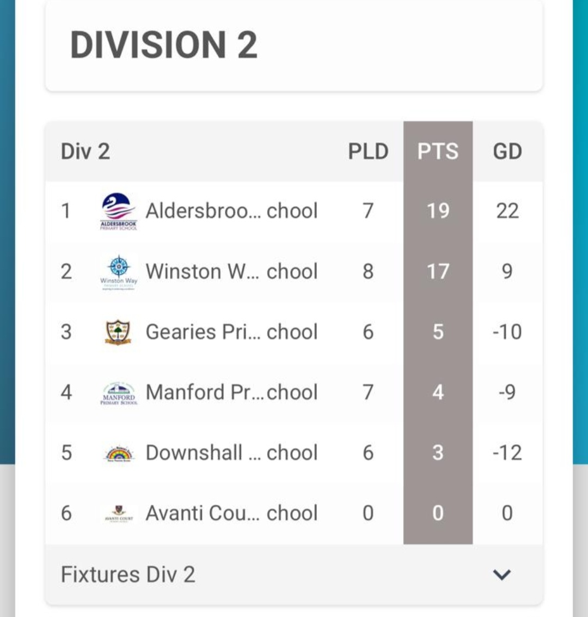Expand the Fixtures Div 2 chevron
This screenshot has height=617, width=588.
click(x=501, y=574)
